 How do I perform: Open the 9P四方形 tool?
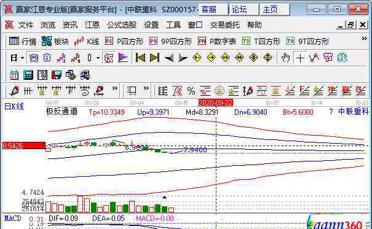click(x=170, y=42)
